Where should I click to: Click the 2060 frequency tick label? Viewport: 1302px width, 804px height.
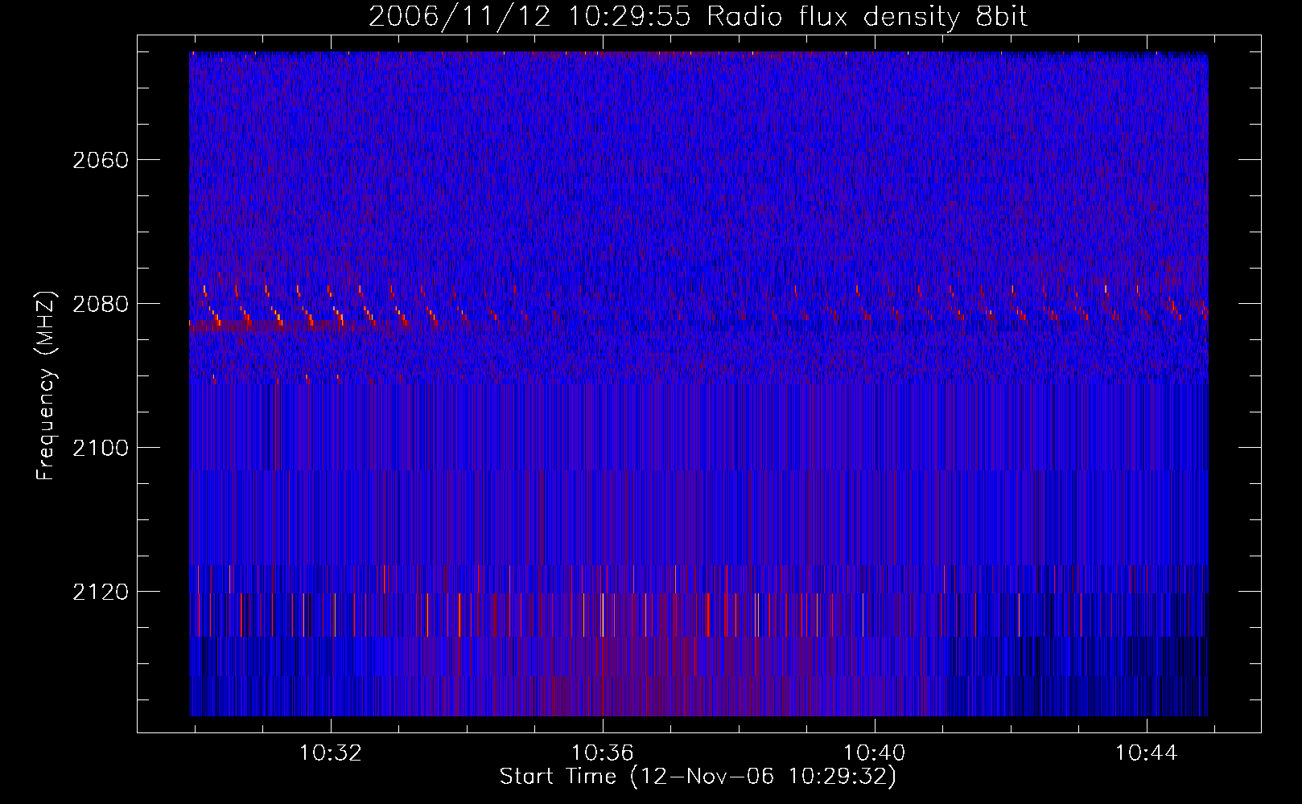101,160
